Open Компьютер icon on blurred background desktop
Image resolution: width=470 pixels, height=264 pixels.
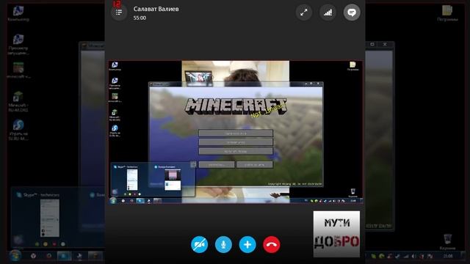tap(18, 13)
